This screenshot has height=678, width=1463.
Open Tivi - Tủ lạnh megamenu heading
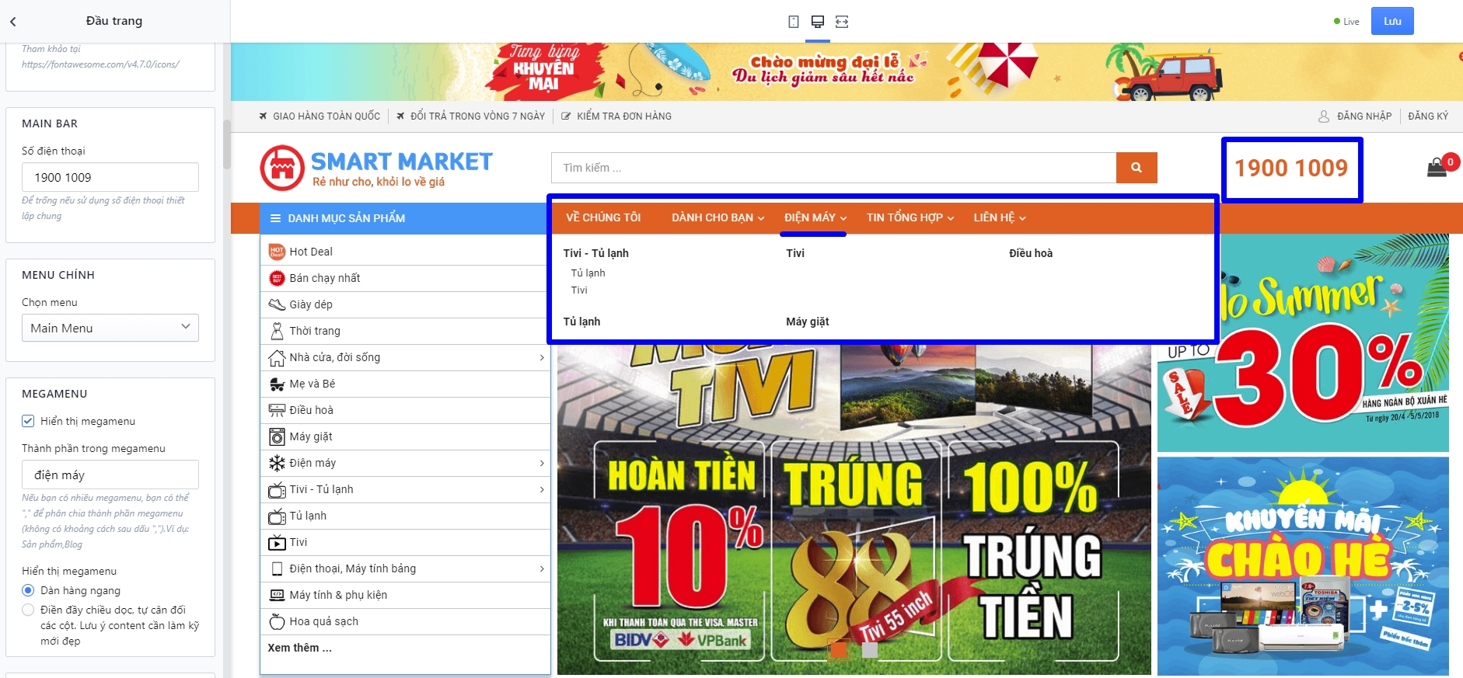tap(596, 253)
